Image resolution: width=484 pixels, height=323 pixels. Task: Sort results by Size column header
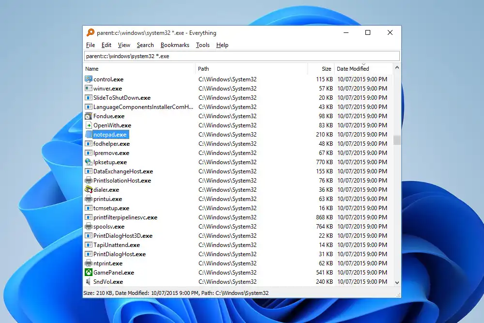pyautogui.click(x=327, y=69)
